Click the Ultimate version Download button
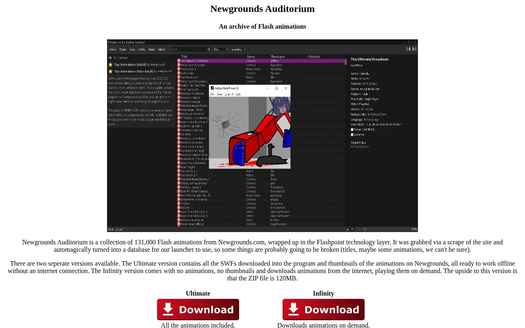Image resolution: width=525 pixels, height=328 pixels. tap(198, 310)
